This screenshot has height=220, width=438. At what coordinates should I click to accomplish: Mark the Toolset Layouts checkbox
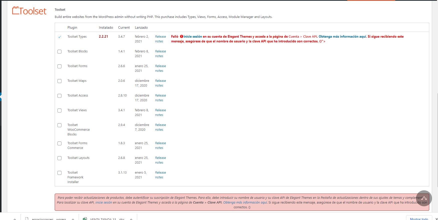[x=59, y=158]
